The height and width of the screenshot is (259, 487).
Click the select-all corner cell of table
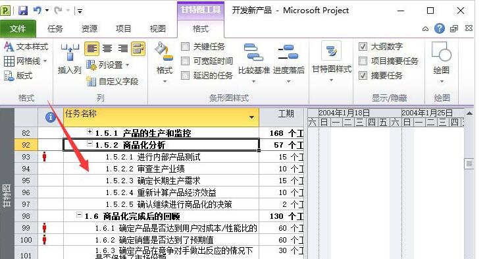[x=26, y=117]
